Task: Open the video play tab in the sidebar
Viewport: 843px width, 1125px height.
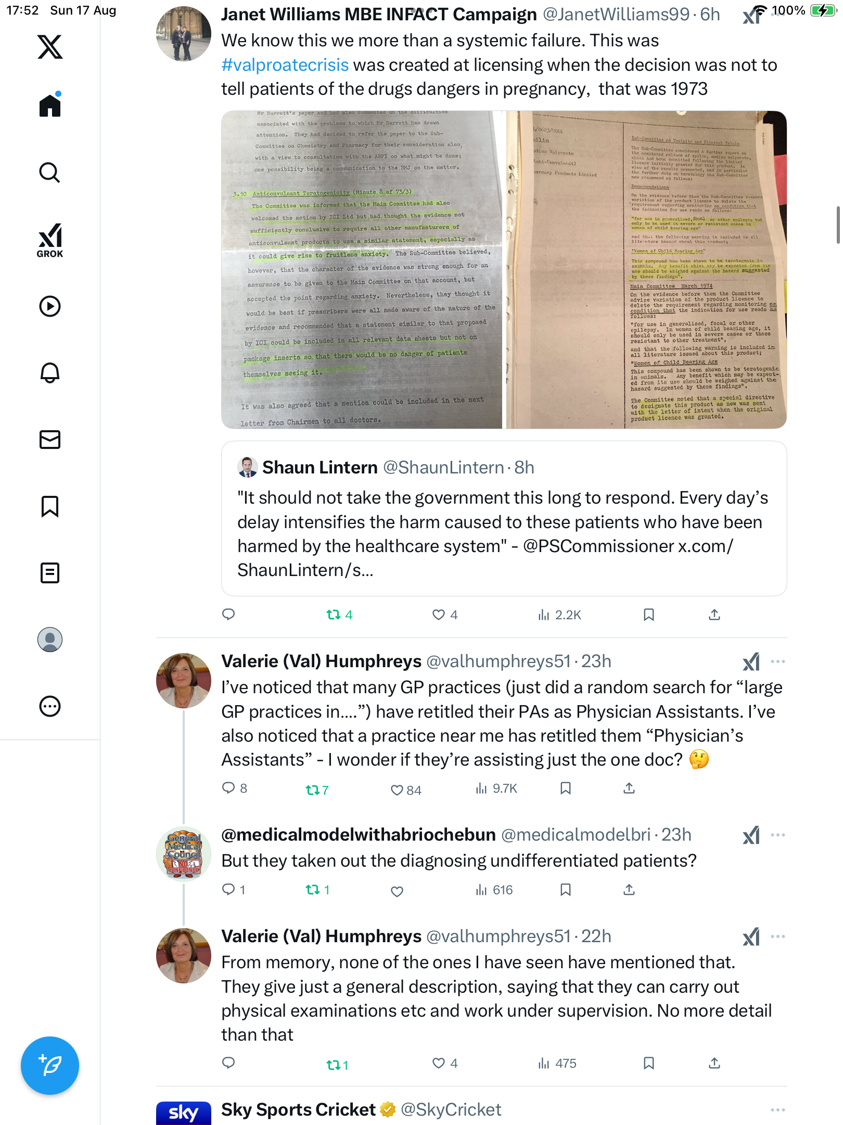Action: click(50, 306)
